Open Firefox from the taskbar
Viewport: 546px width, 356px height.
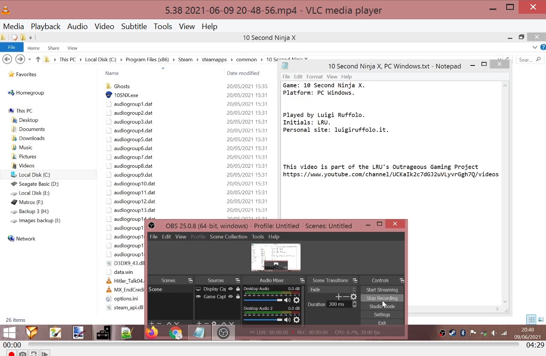point(152,332)
